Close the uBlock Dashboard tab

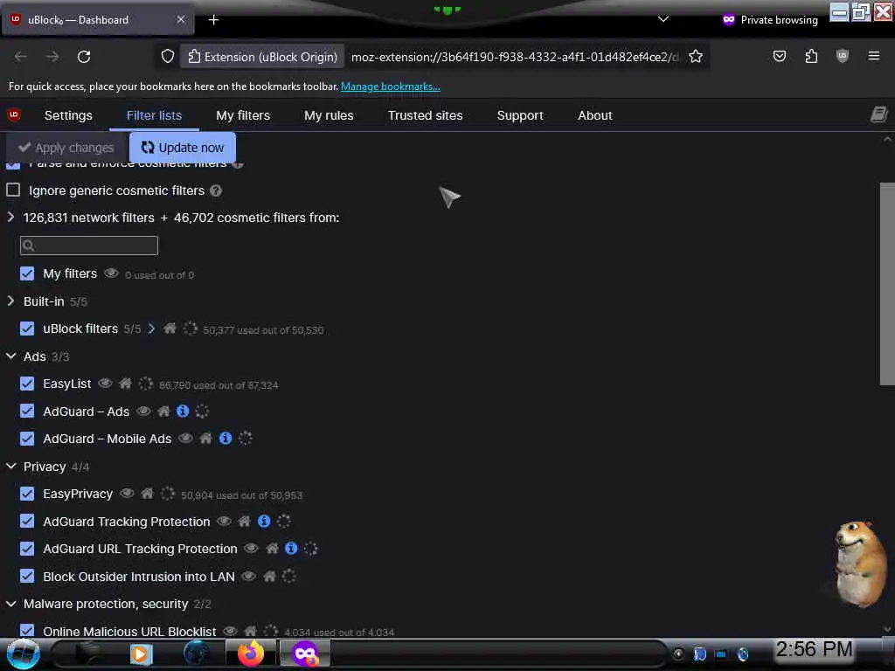181,19
